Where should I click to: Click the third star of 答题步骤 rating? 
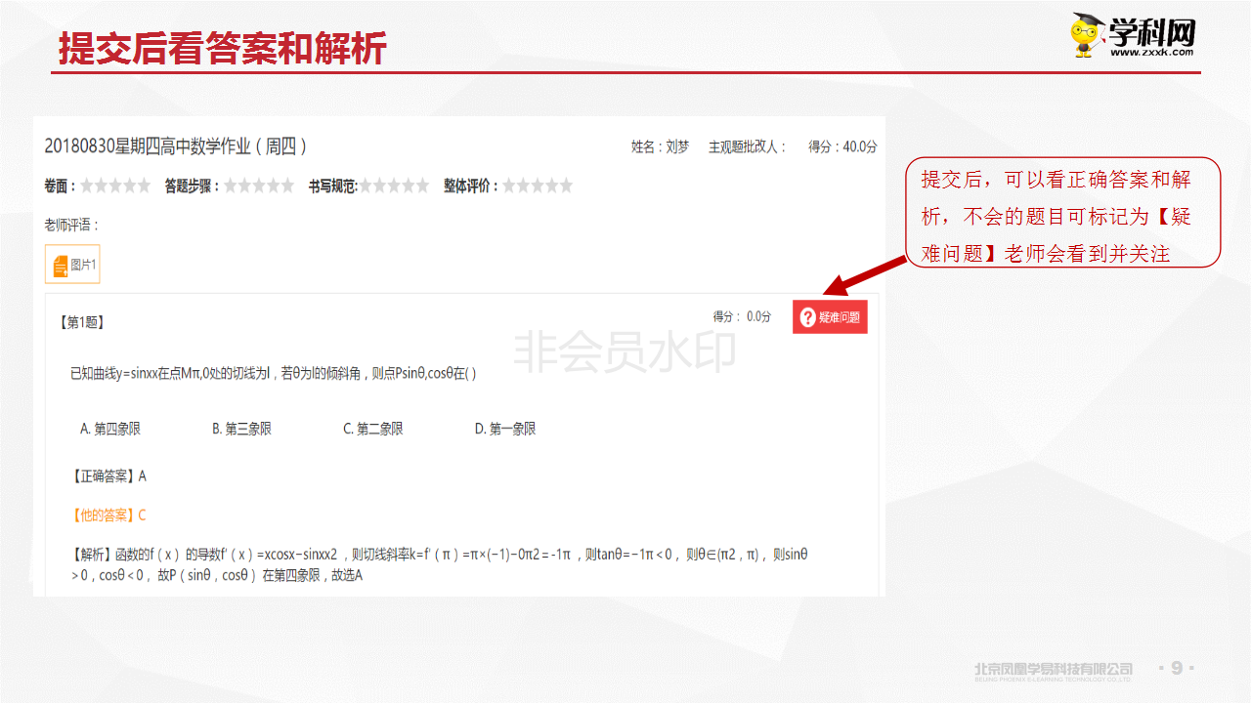point(259,186)
